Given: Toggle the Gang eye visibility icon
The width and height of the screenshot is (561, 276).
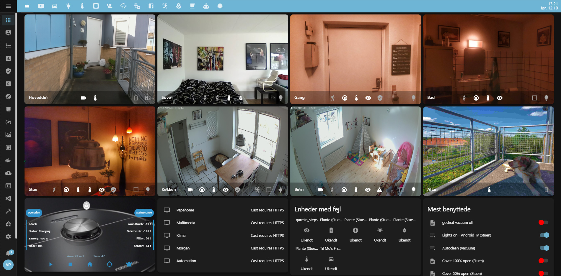Looking at the screenshot, I should point(368,98).
